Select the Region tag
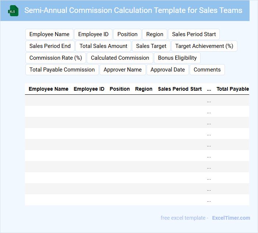258x233 pixels. (155, 34)
